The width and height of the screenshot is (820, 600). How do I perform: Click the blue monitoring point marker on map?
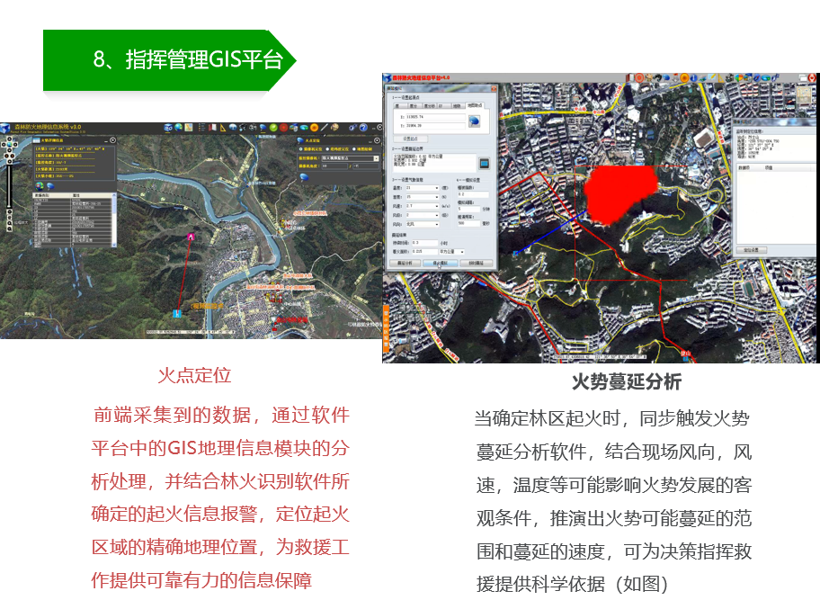(176, 311)
